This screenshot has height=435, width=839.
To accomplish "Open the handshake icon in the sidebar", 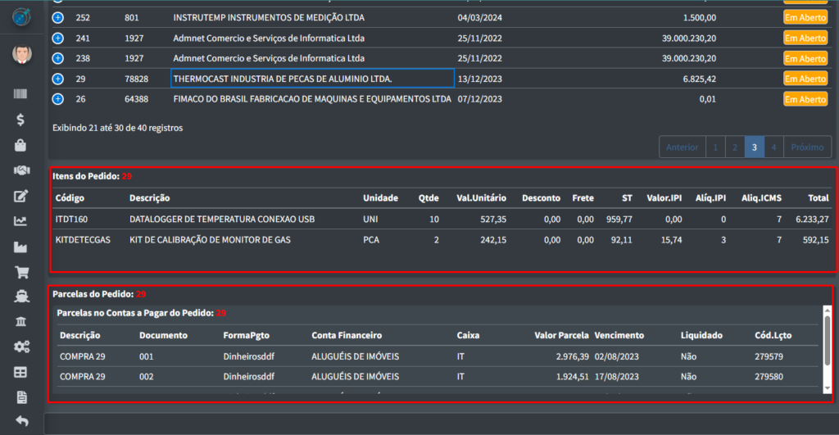I will (21, 170).
